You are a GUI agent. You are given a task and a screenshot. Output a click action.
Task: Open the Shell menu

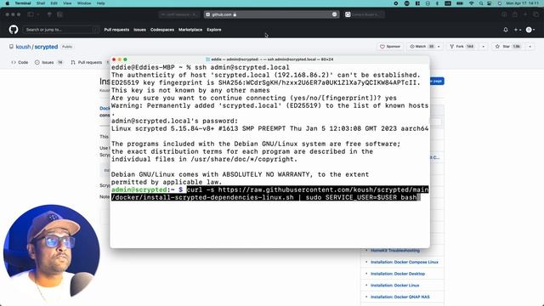(x=41, y=3)
